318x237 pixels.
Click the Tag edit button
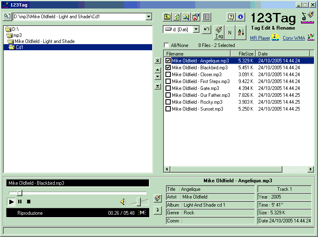coord(219,32)
